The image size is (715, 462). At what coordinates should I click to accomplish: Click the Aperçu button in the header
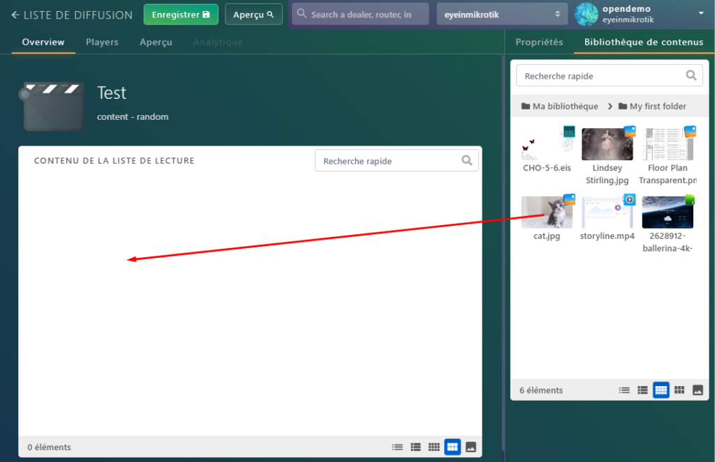tap(253, 15)
